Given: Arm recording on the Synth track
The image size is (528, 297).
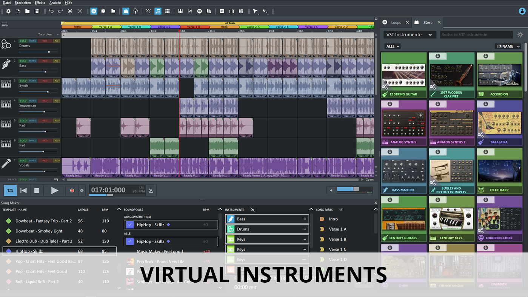Looking at the screenshot, I should (x=45, y=81).
